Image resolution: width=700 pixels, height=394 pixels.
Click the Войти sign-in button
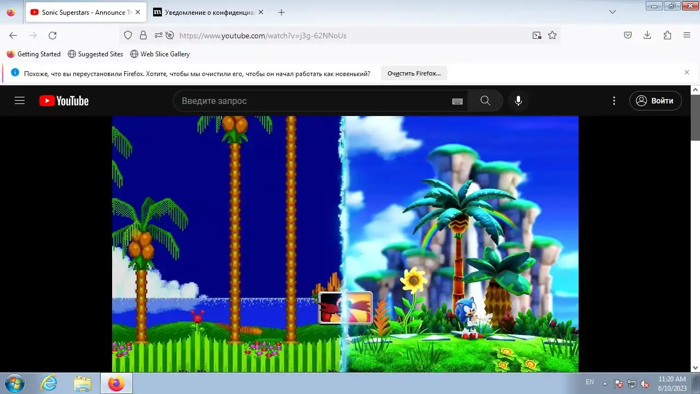(x=655, y=101)
